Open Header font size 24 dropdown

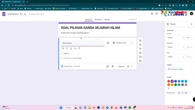(x=189, y=38)
